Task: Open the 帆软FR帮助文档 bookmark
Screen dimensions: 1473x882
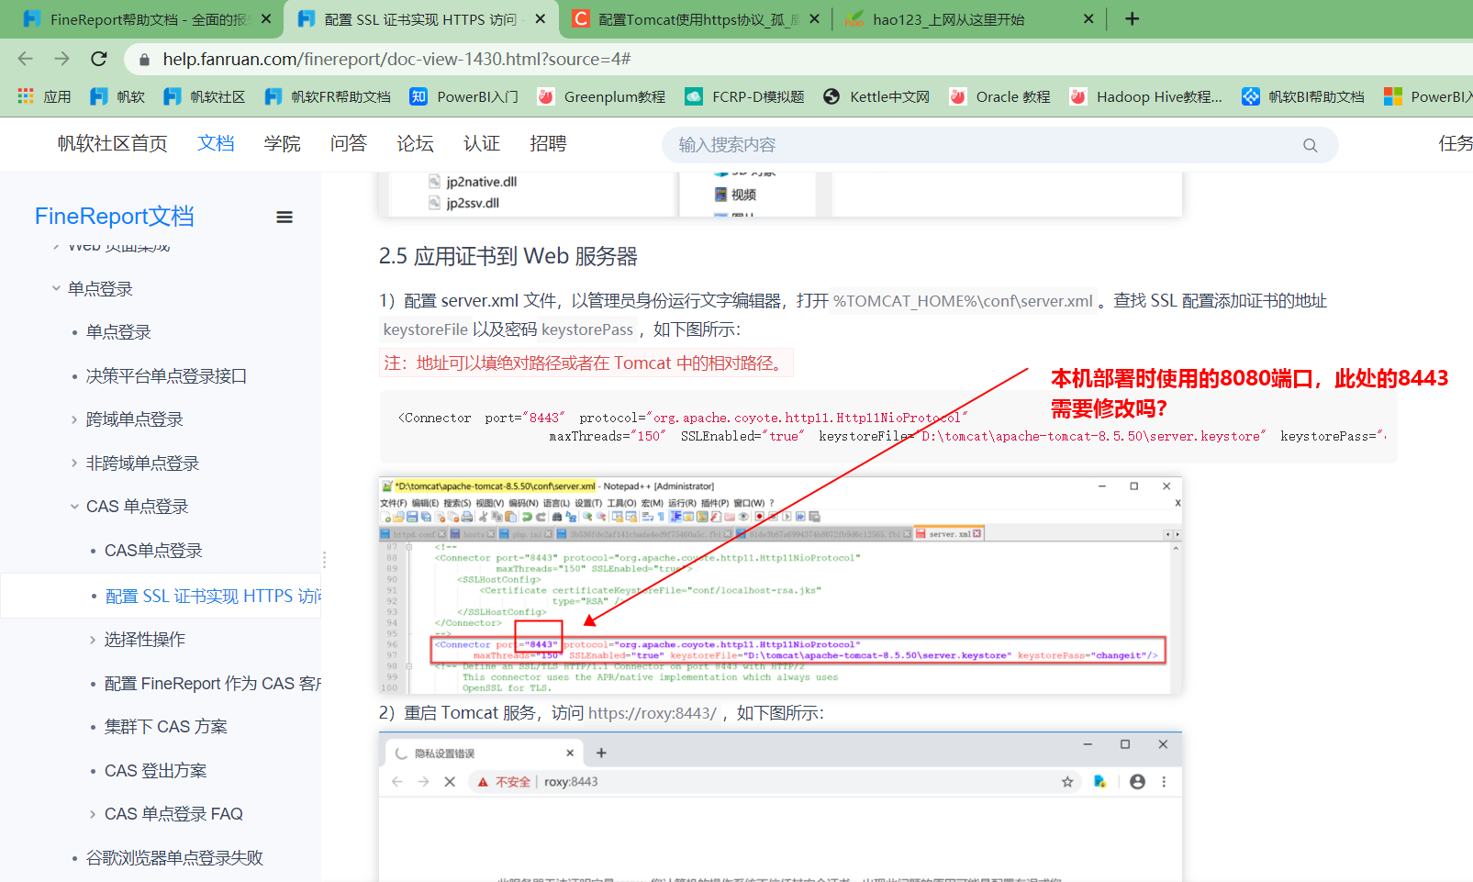Action: coord(327,96)
